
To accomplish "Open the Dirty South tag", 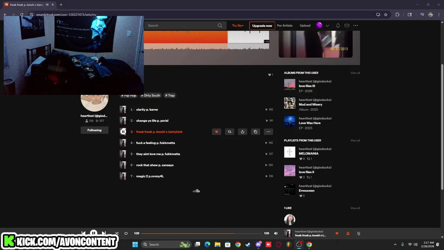I will [x=151, y=95].
